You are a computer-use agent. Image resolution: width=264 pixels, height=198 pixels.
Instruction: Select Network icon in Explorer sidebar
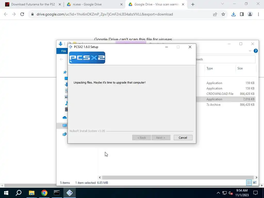[65, 134]
